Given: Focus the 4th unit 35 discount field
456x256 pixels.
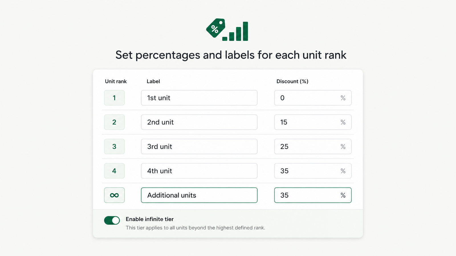Looking at the screenshot, I should (x=313, y=171).
